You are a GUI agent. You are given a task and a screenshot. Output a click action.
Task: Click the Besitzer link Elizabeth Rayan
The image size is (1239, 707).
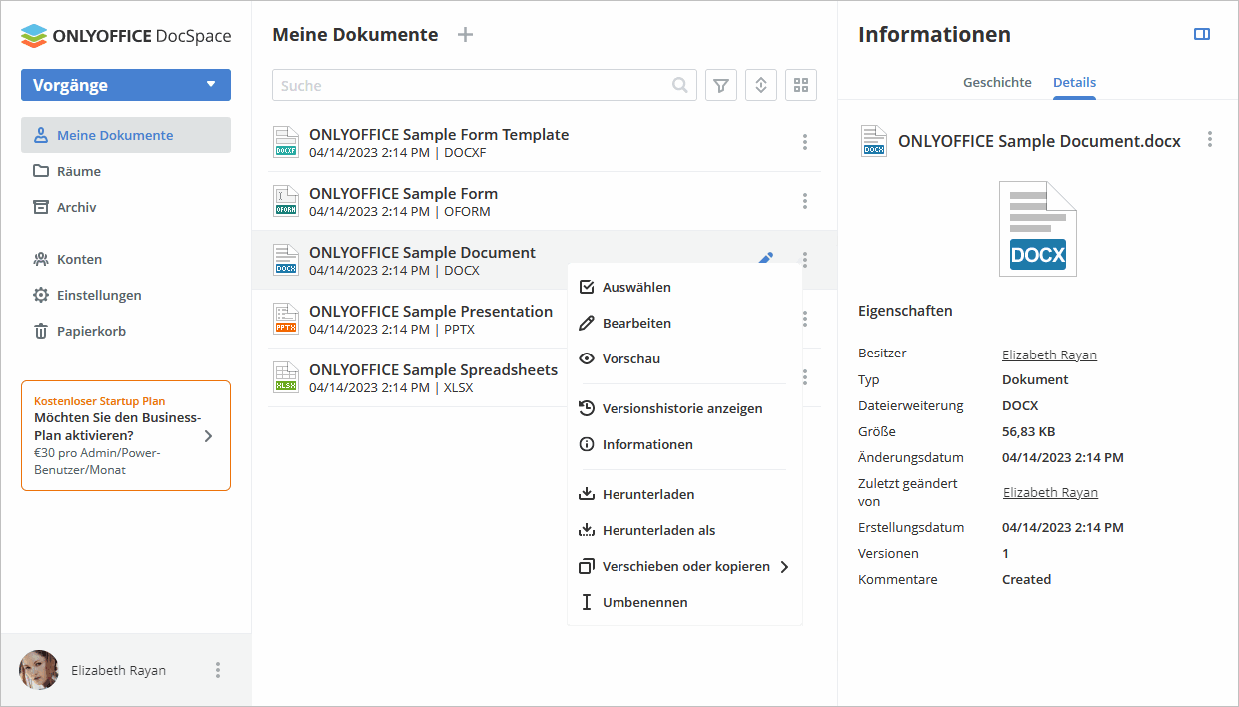[x=1049, y=354]
